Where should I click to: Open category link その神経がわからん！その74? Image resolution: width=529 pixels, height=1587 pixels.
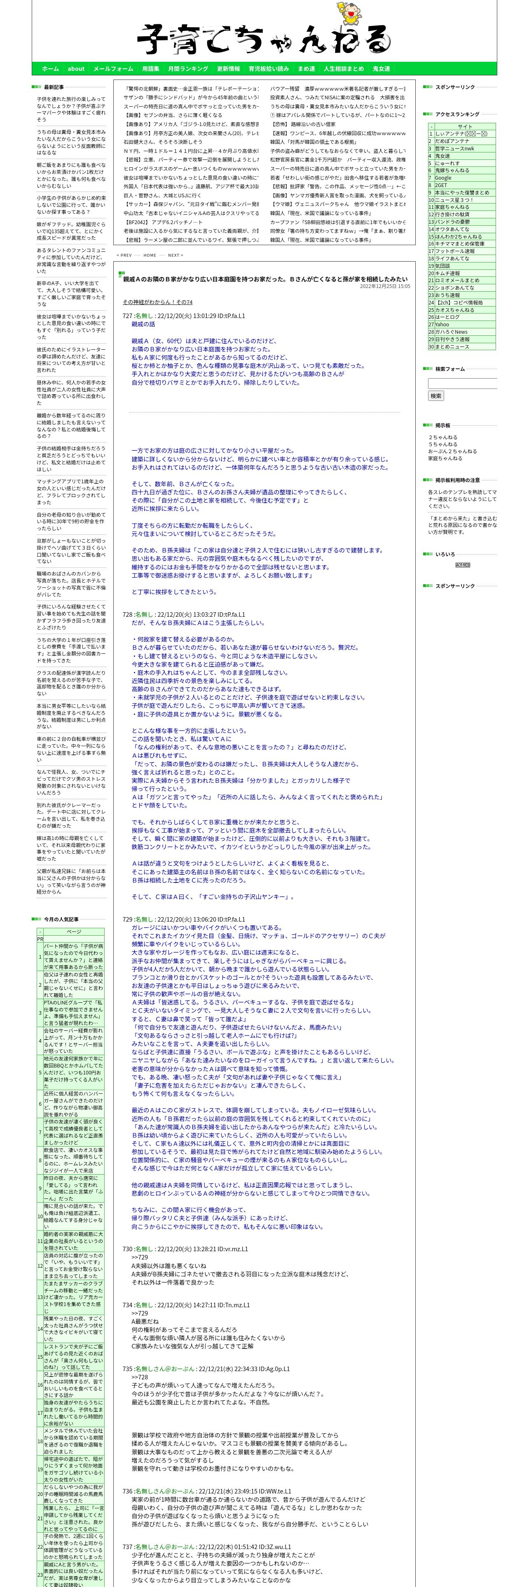pyautogui.click(x=158, y=302)
